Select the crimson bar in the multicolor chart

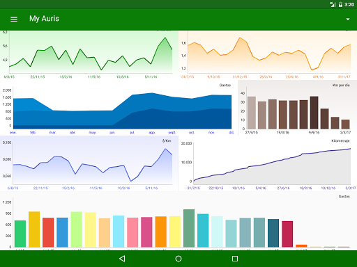(x=287, y=234)
